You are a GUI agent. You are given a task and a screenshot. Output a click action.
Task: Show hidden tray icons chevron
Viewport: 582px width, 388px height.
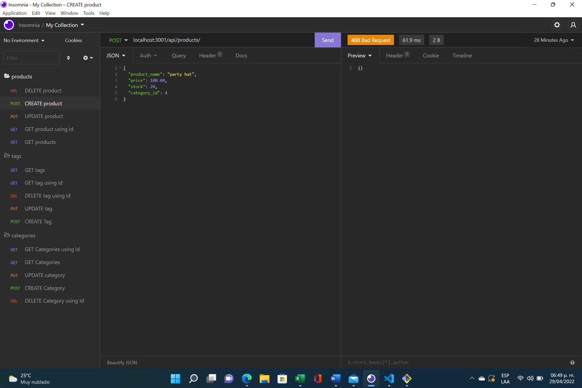472,378
